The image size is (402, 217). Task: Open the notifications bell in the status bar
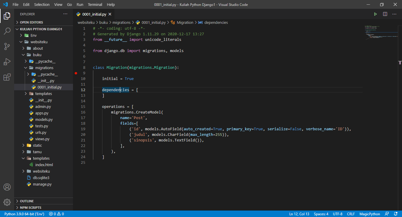tap(396, 214)
